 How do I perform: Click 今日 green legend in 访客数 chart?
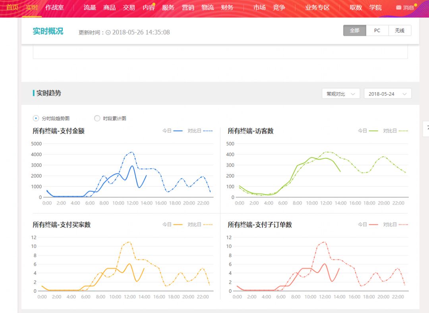368,131
